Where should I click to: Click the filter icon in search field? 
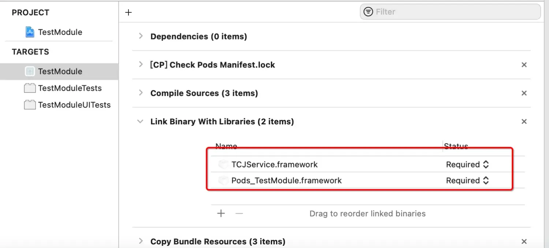coord(368,12)
